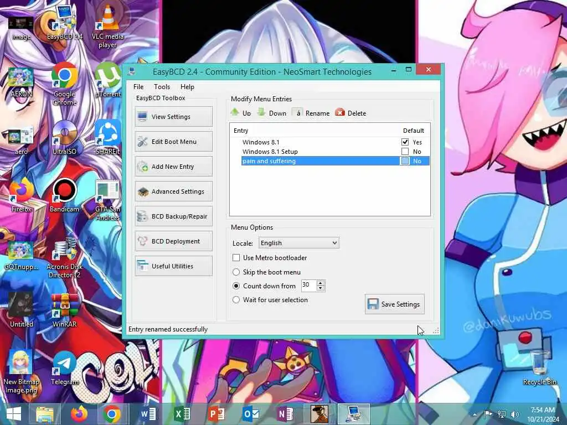Click the Save Settings button
The image size is (567, 425).
point(394,304)
